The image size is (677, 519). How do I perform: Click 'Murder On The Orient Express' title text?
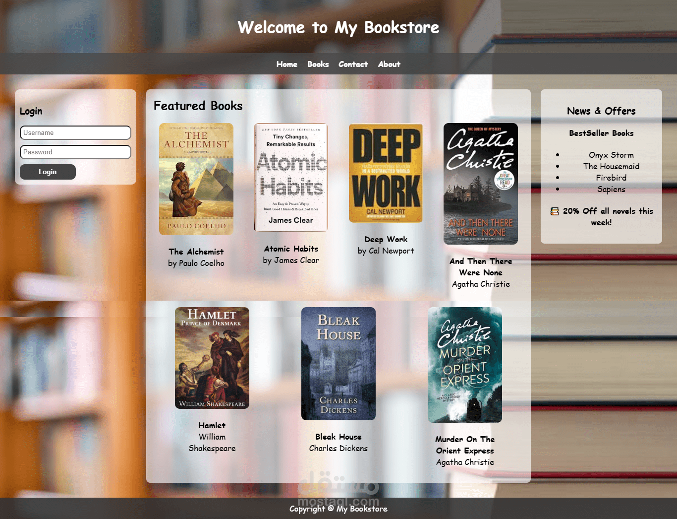point(465,445)
